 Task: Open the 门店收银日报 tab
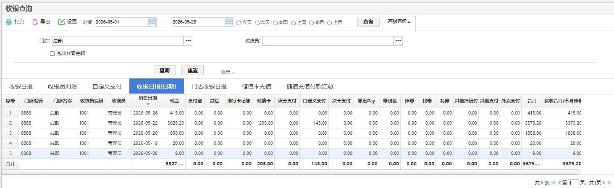coord(209,86)
